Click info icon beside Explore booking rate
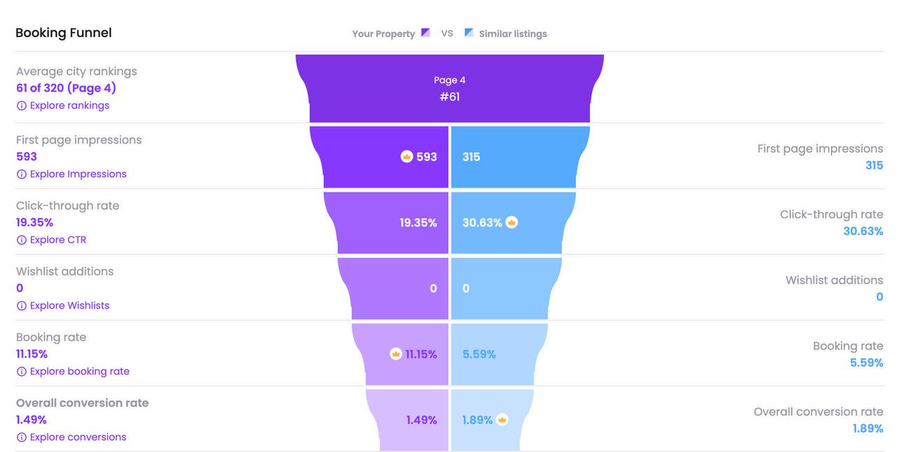This screenshot has width=901, height=452. coord(22,372)
